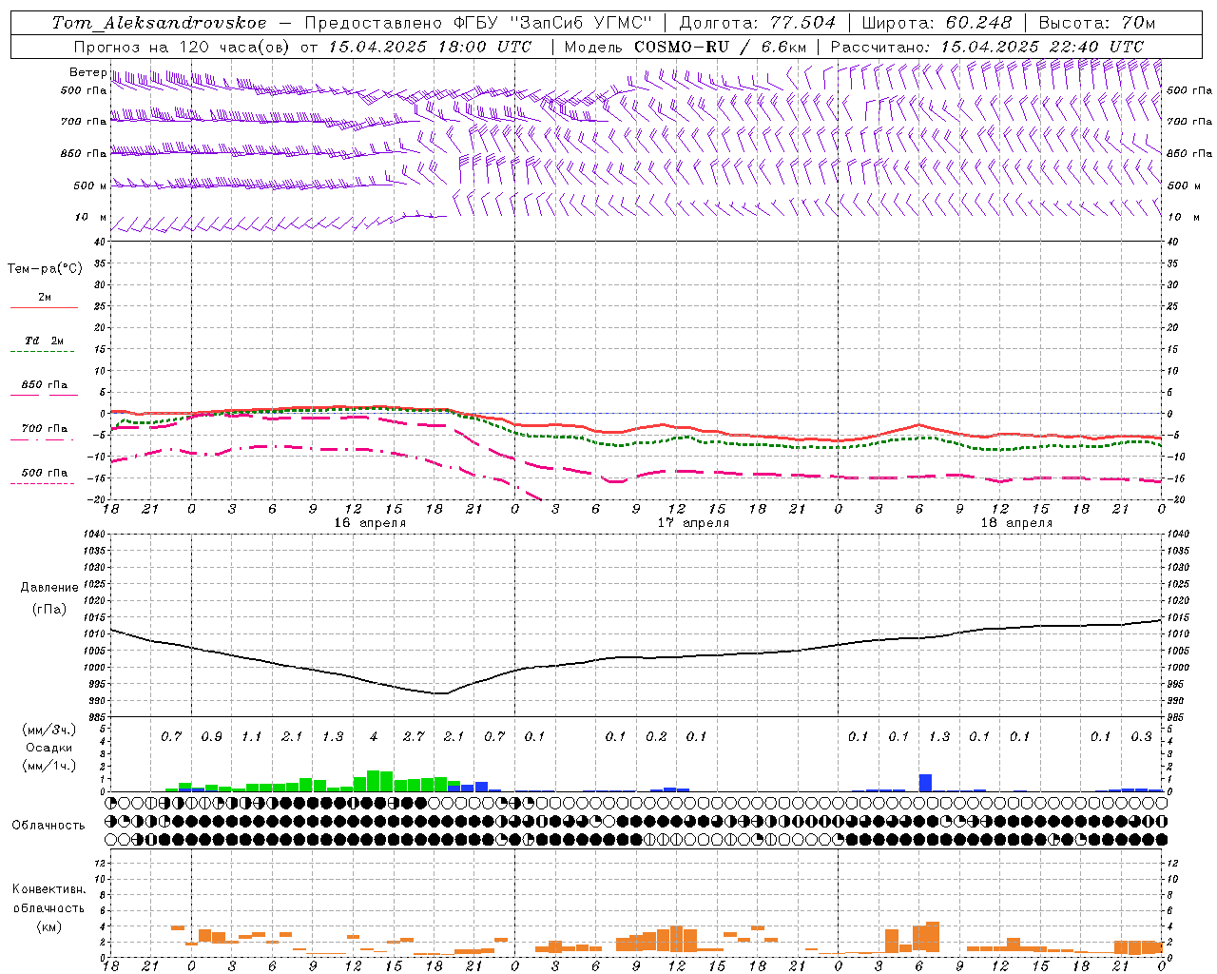Click the '(мм/1ч.)' hourly precipitation unit label

pos(49,767)
